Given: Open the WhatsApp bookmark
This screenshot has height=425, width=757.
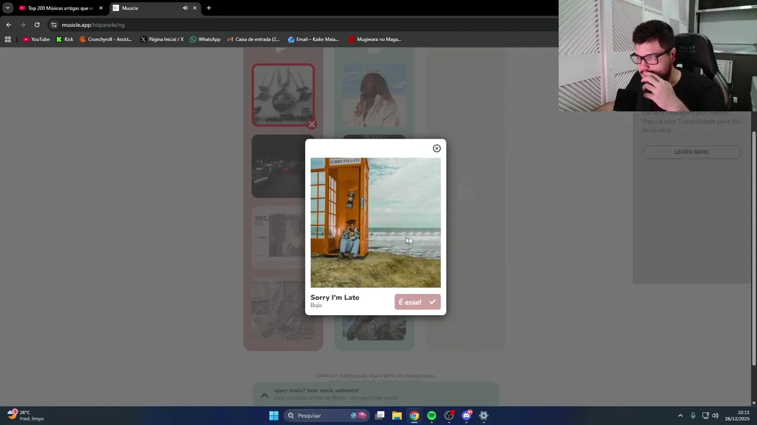Looking at the screenshot, I should coord(205,40).
